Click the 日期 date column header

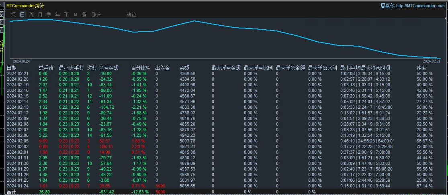tap(12, 68)
